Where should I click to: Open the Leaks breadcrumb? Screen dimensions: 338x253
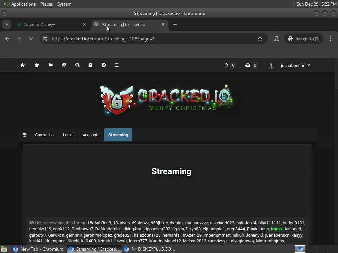pos(68,135)
